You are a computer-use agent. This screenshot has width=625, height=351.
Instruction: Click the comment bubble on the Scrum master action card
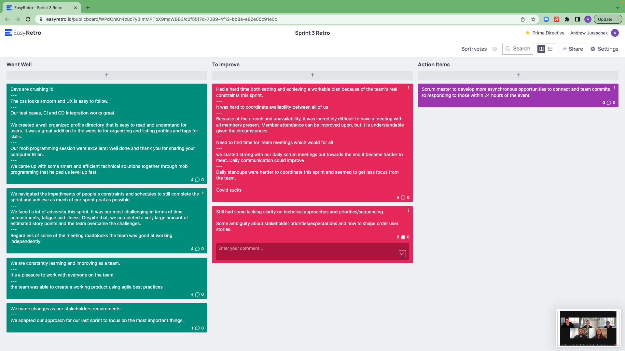pos(609,103)
